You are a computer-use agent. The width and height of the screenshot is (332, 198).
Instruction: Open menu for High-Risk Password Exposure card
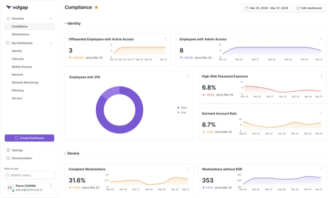click(321, 76)
